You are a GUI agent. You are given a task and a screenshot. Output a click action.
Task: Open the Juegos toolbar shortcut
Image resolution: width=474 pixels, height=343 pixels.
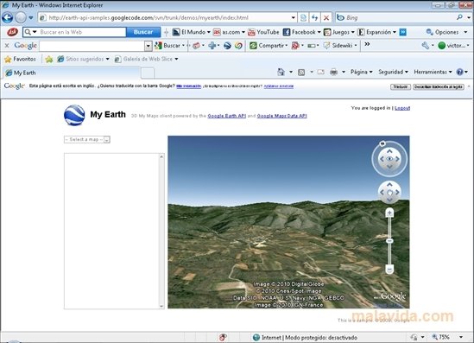tap(338, 32)
